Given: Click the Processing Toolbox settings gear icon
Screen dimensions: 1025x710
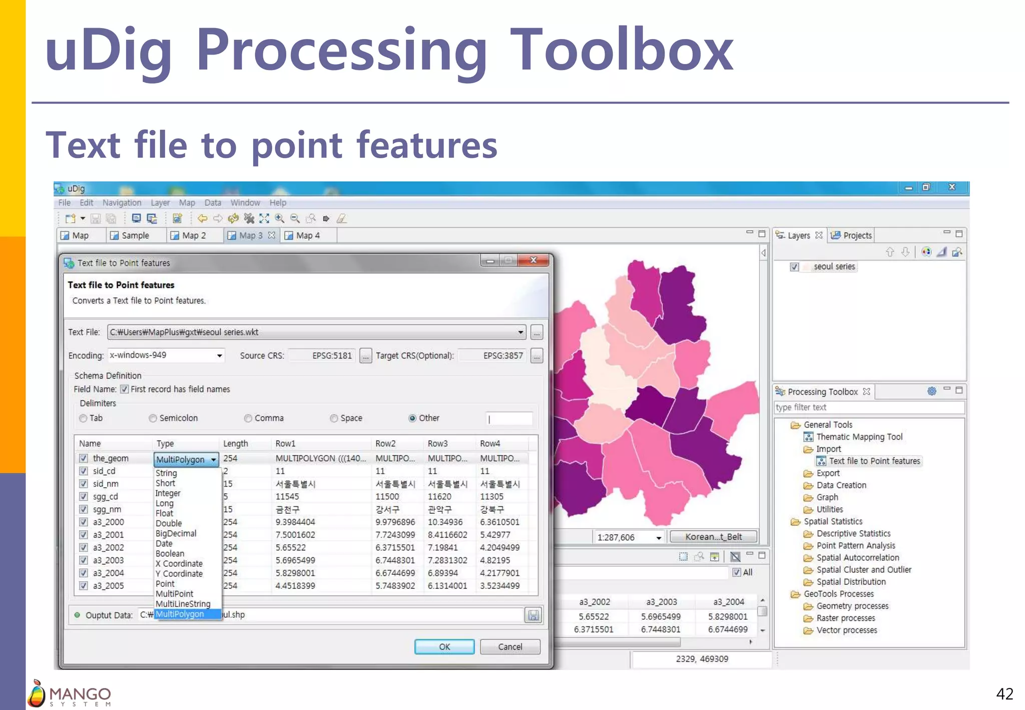Looking at the screenshot, I should pos(931,391).
